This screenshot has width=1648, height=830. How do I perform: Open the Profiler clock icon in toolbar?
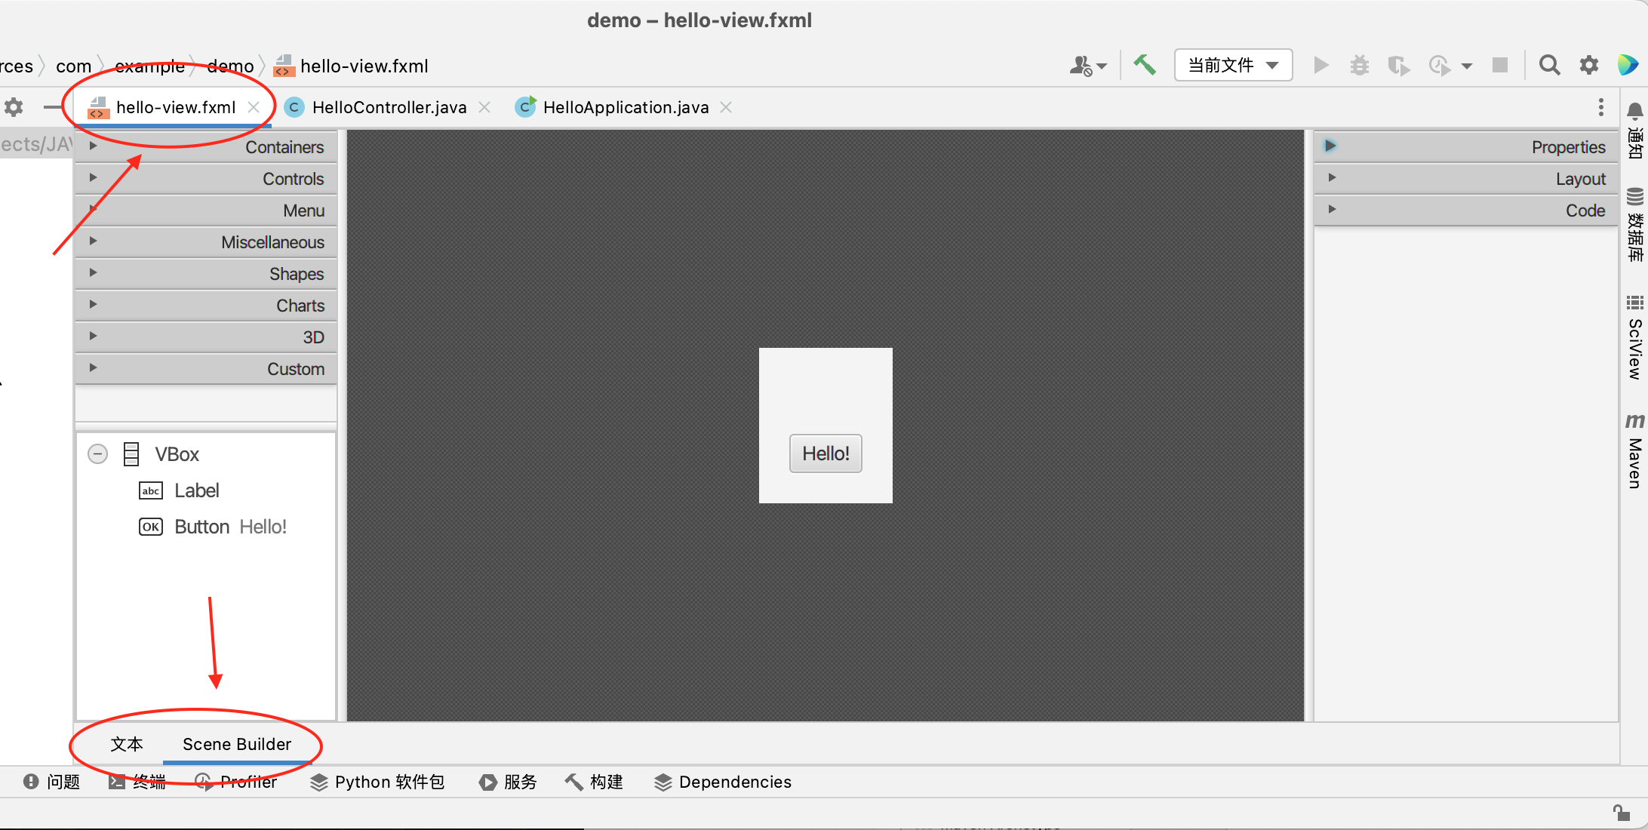pyautogui.click(x=1438, y=66)
